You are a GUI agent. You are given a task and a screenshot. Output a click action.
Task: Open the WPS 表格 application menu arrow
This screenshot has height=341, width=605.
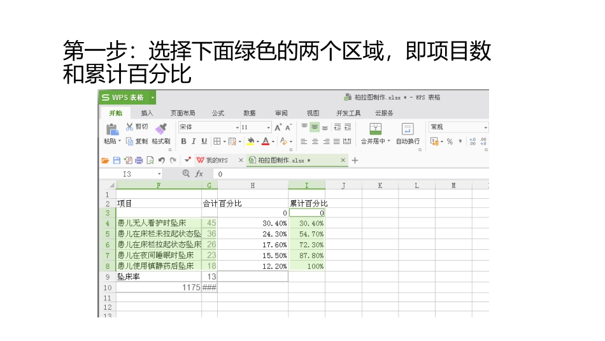(x=153, y=98)
